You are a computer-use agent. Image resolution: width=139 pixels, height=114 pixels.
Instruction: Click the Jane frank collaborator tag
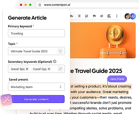click(117, 79)
